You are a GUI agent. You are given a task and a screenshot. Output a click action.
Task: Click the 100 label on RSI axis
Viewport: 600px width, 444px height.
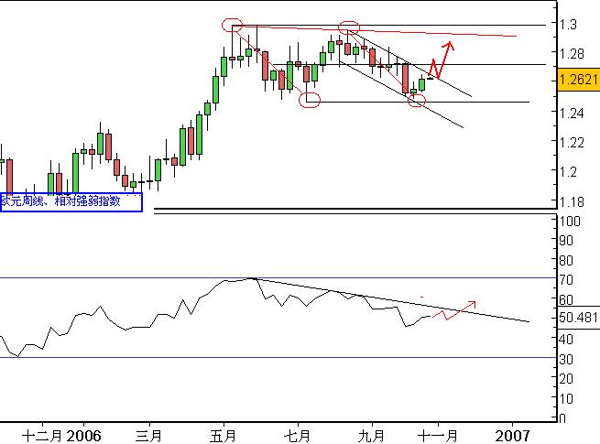point(570,221)
